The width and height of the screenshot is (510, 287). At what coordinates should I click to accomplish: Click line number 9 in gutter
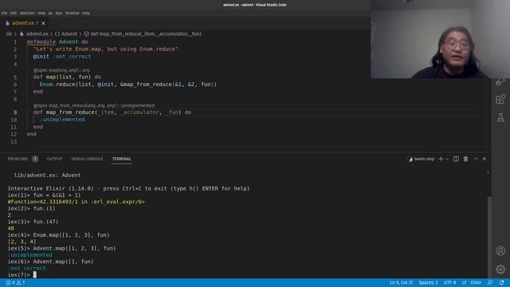click(15, 112)
